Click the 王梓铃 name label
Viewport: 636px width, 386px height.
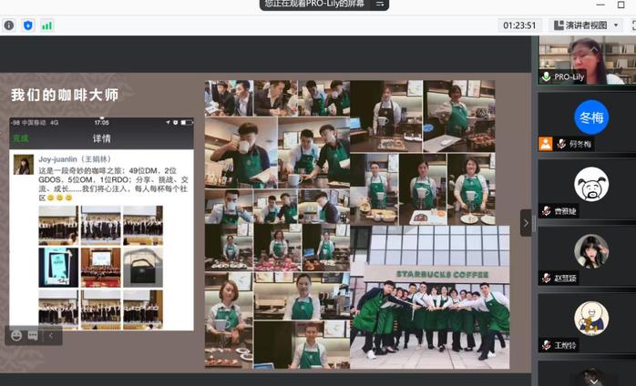tap(566, 345)
